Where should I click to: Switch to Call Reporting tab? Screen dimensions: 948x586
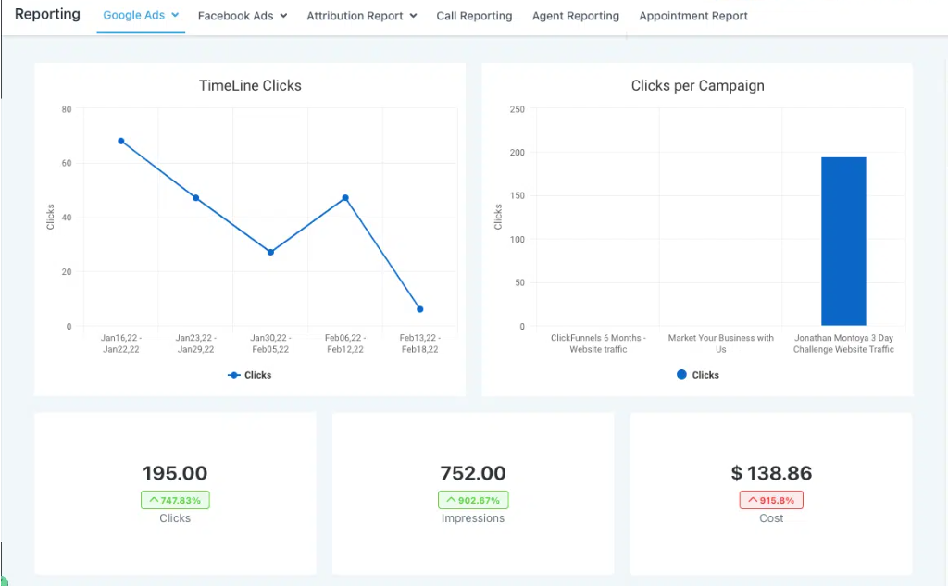pos(474,16)
